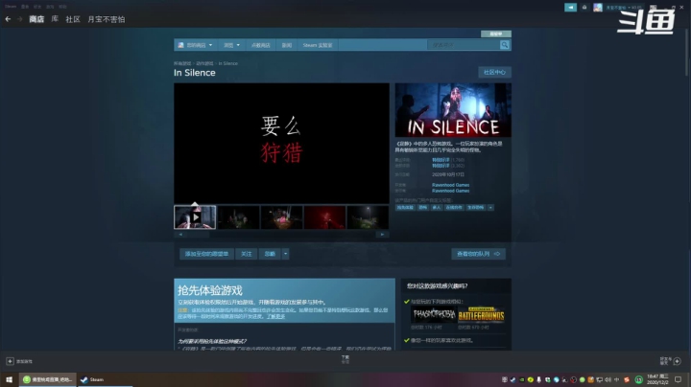Open the downloads section in the bottom bar
The width and height of the screenshot is (691, 387).
point(345,359)
